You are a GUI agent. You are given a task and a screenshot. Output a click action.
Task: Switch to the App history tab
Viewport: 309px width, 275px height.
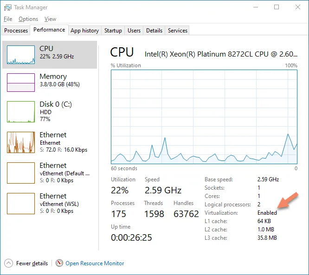(85, 31)
